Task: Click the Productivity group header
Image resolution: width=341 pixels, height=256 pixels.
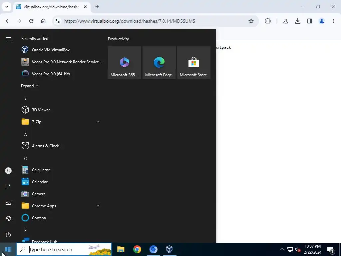Action: 118,39
